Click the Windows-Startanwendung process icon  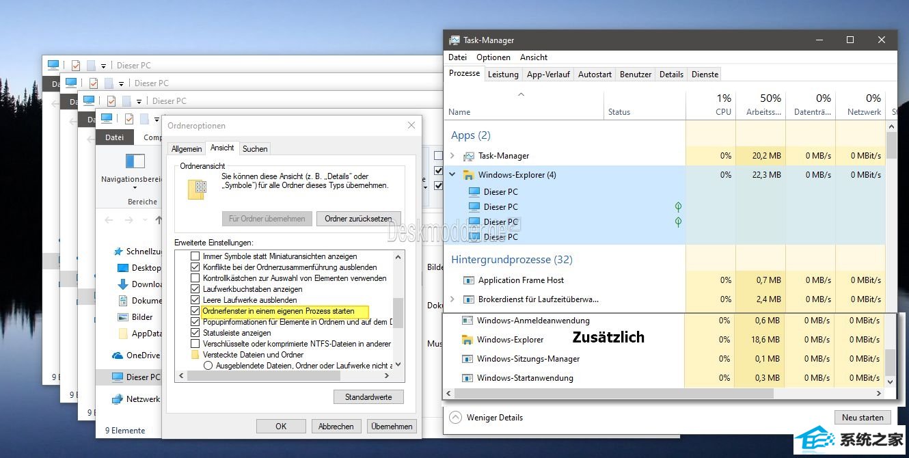[467, 378]
